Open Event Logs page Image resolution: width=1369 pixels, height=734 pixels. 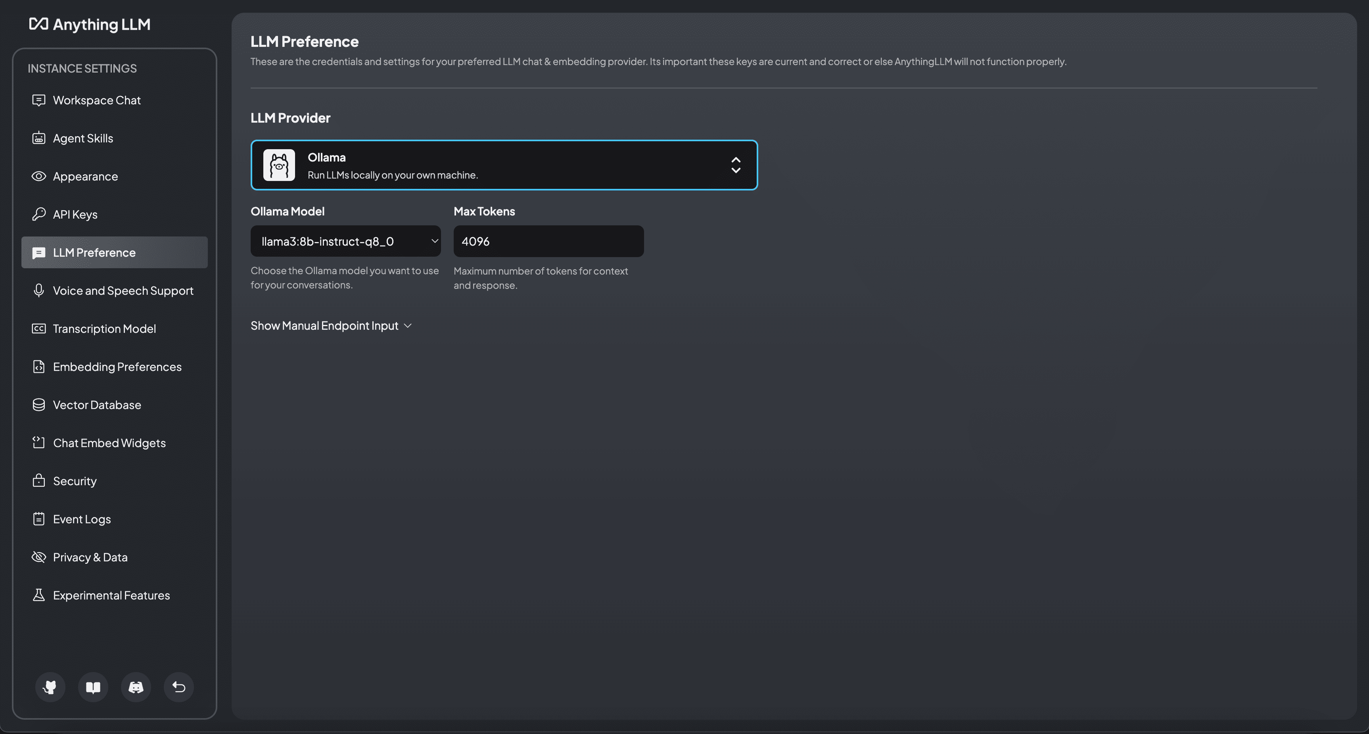click(x=82, y=519)
